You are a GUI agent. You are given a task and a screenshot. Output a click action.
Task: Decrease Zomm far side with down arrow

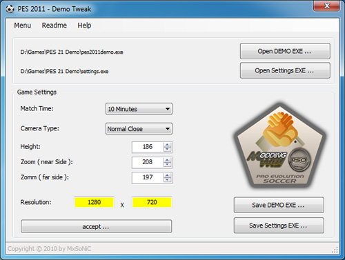pos(167,180)
